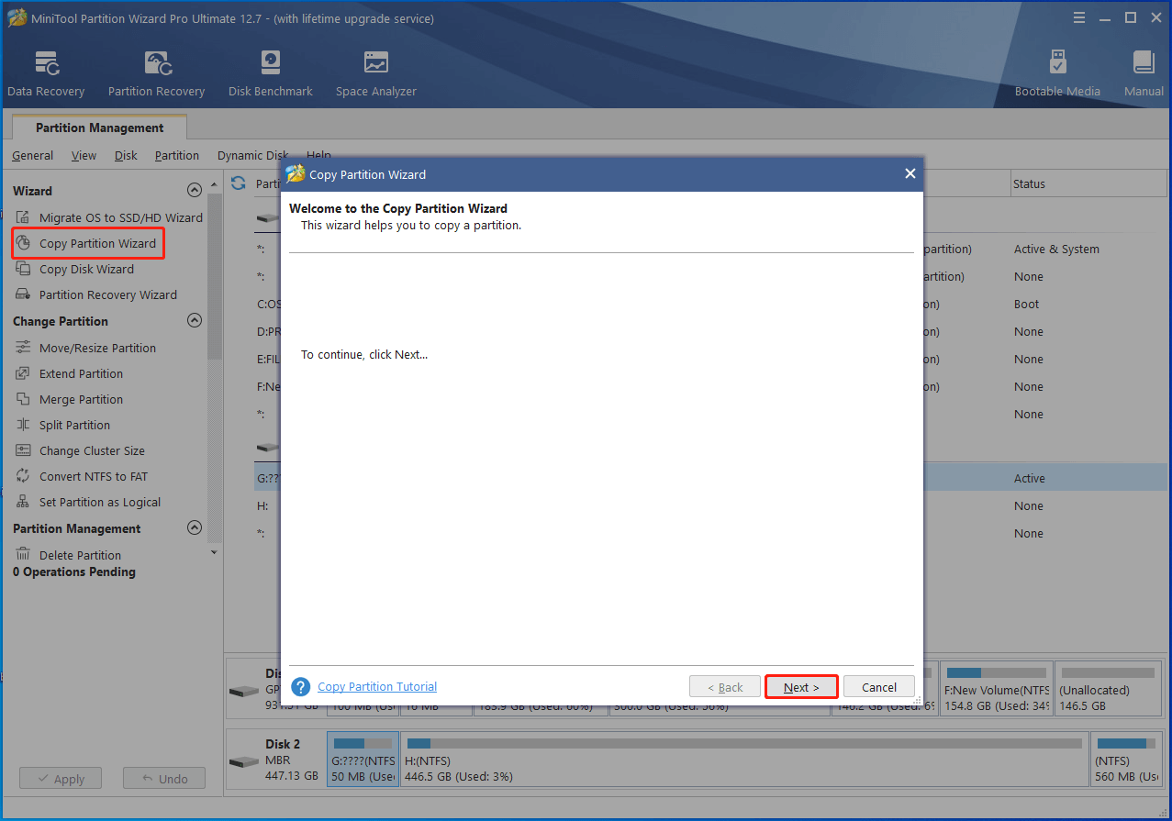Open the Copy Partition Tutorial link

(377, 686)
